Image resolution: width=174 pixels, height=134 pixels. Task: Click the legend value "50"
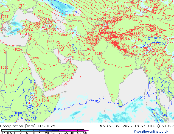pos(85,133)
